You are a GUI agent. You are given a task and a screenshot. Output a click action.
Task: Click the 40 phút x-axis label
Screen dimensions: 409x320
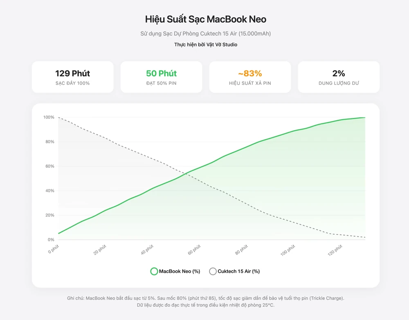point(147,250)
